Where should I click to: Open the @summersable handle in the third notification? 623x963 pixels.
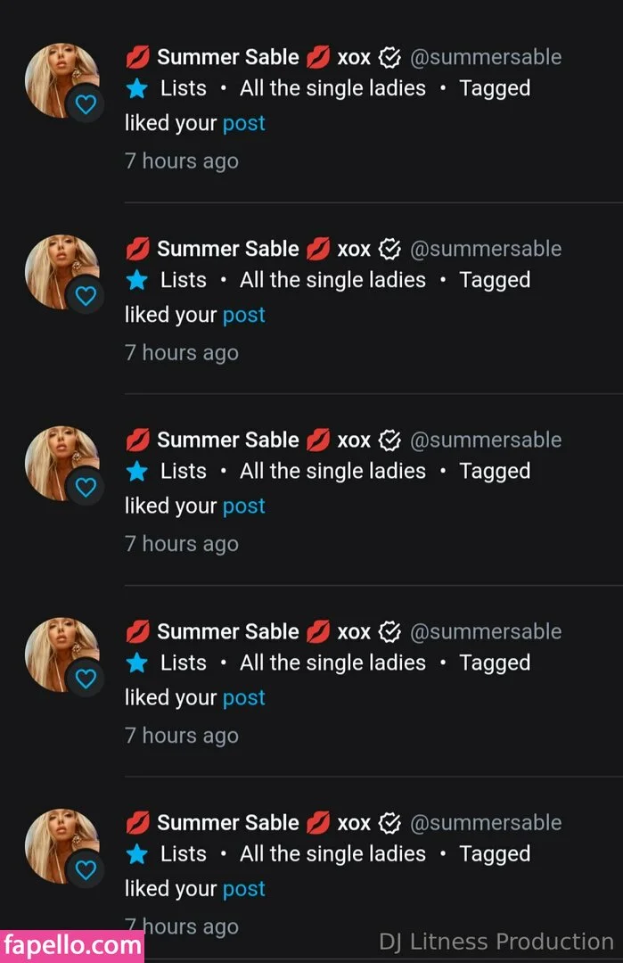coord(486,440)
